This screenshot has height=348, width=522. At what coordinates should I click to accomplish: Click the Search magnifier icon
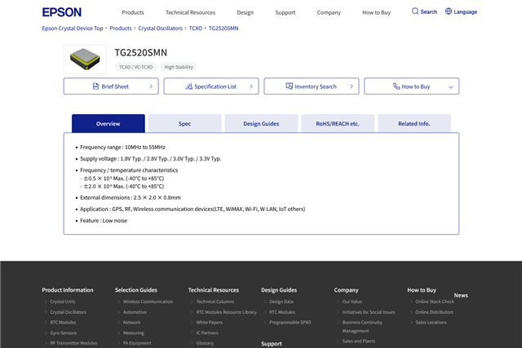(415, 11)
